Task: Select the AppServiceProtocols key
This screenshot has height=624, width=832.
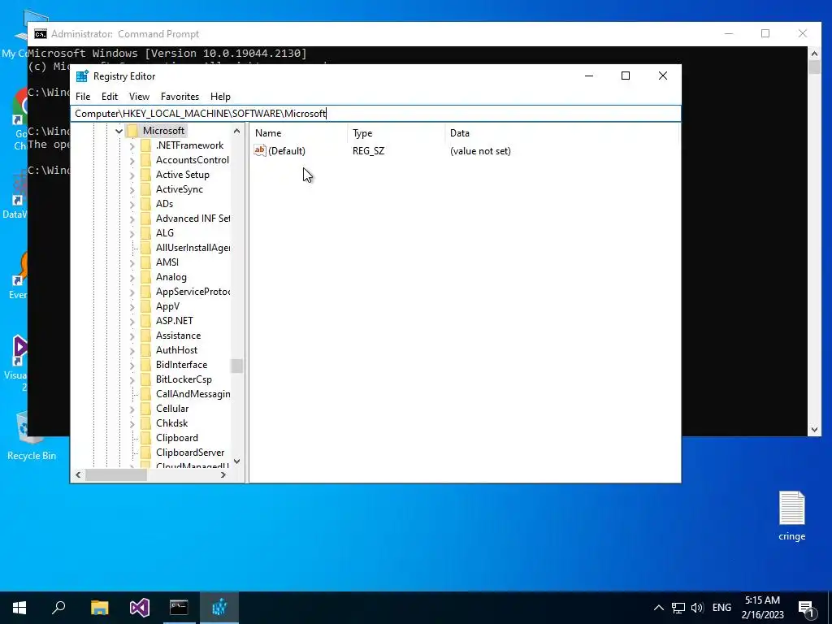Action: coord(193,292)
